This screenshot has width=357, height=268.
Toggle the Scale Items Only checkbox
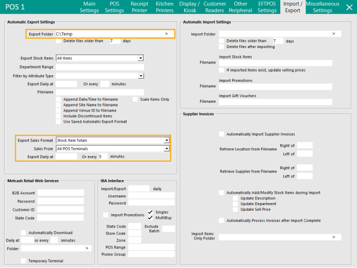pos(135,99)
